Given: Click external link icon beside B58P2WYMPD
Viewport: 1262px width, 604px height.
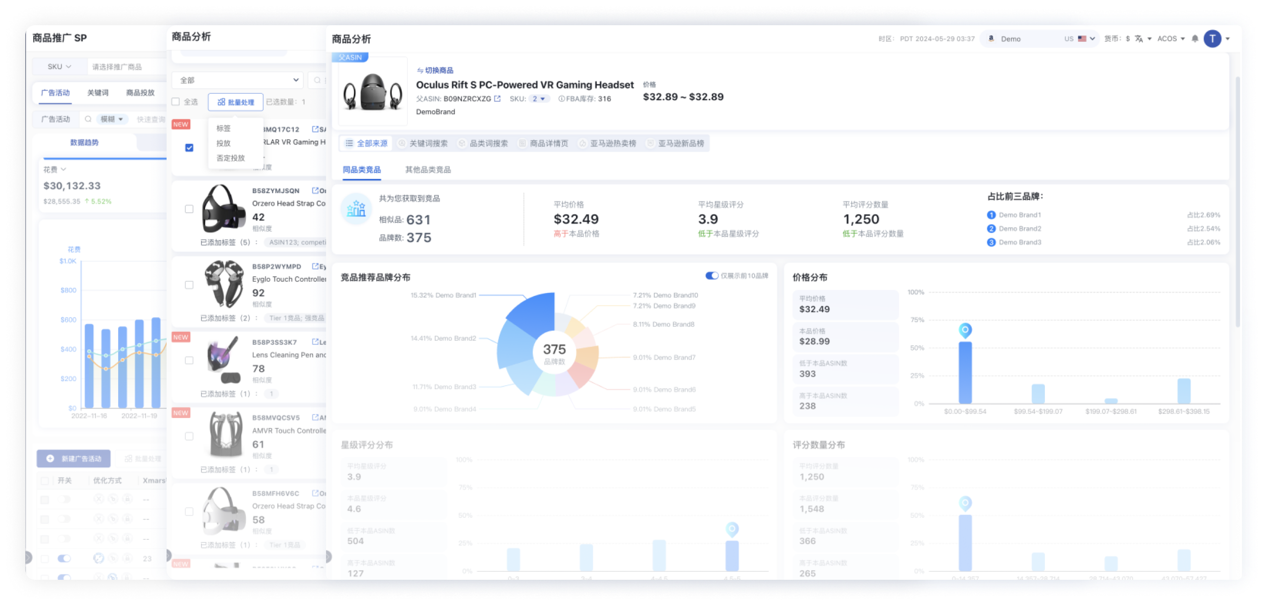Looking at the screenshot, I should click(x=315, y=266).
